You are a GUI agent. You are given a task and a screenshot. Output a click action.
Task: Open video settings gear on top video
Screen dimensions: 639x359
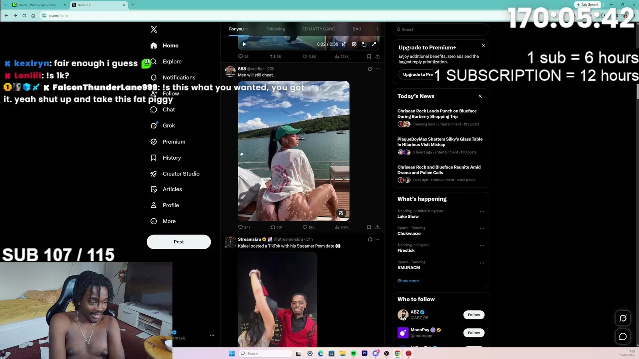tap(354, 44)
